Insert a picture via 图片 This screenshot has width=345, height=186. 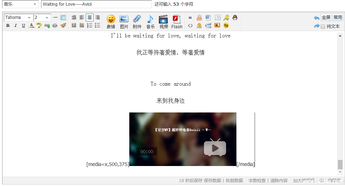coord(124,22)
